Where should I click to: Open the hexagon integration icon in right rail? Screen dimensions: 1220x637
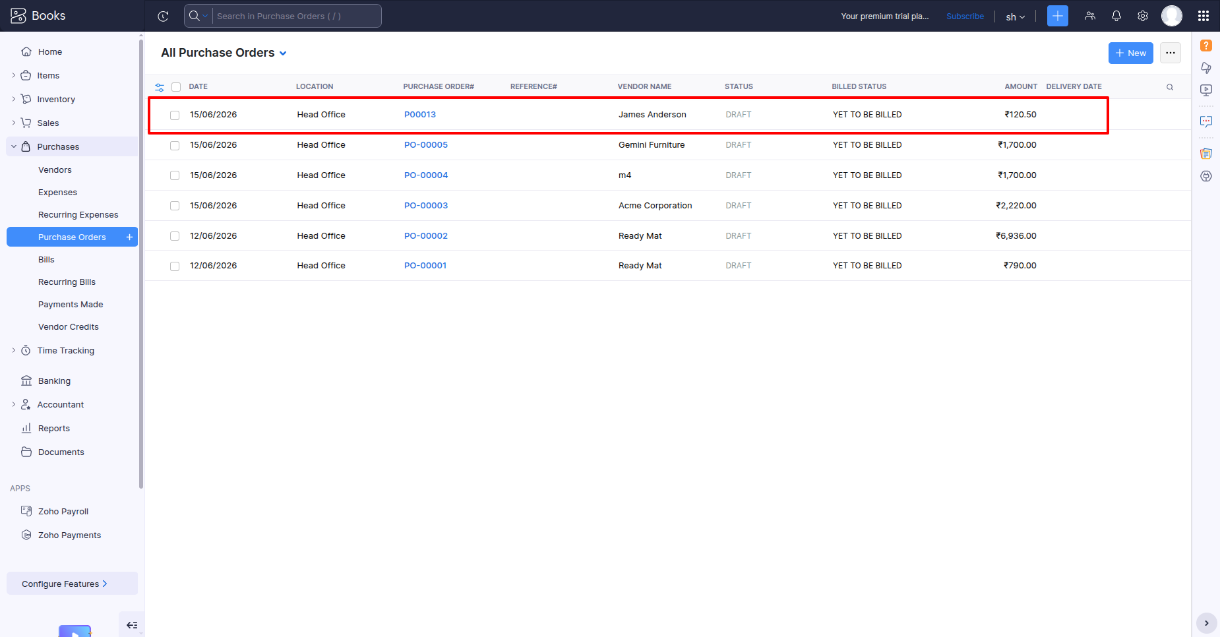point(1206,176)
